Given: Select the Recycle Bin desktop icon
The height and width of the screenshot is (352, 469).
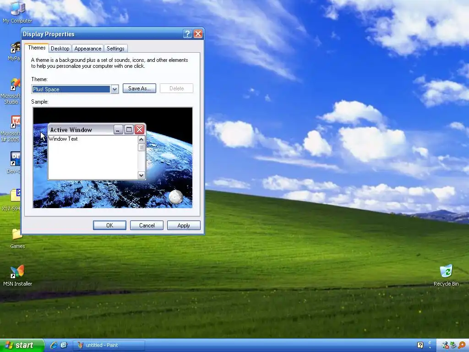Looking at the screenshot, I should tap(446, 275).
